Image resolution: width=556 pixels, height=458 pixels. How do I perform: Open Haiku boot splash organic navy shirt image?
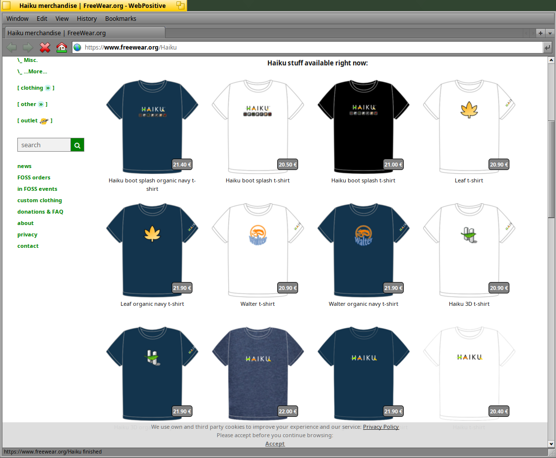[152, 126]
